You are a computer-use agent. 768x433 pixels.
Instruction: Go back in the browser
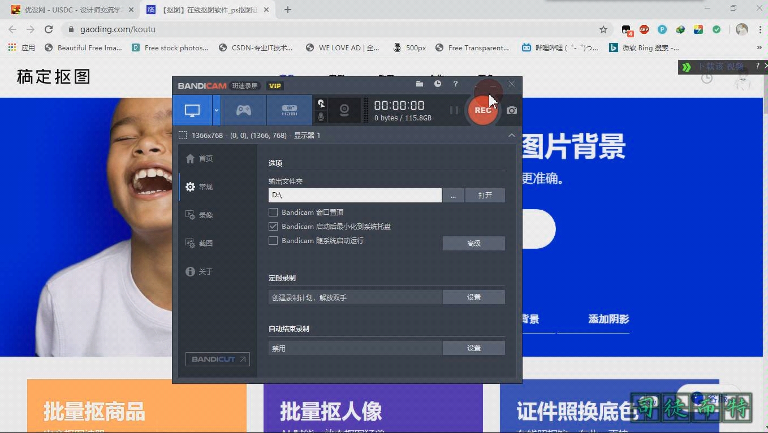click(x=12, y=29)
